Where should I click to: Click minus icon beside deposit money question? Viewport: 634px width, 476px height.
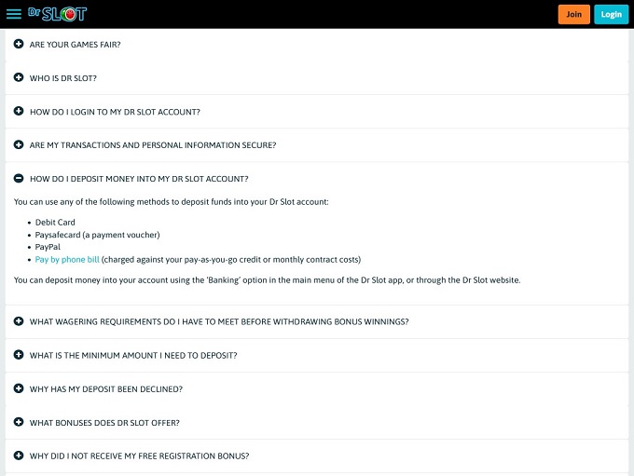19,178
